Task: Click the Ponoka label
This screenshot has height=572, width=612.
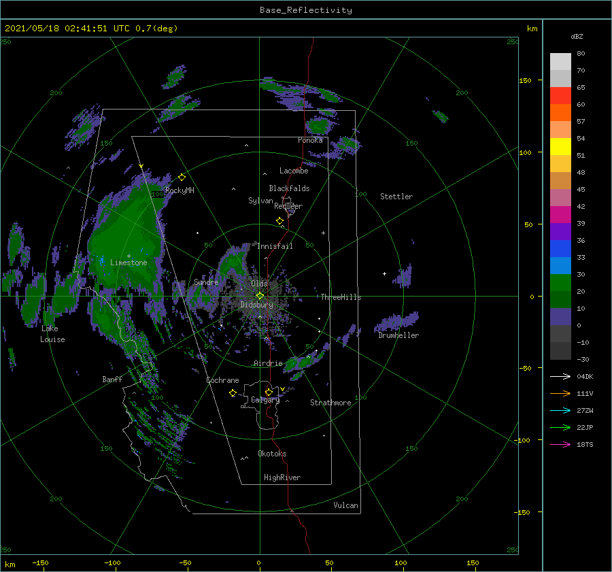Action: (310, 140)
